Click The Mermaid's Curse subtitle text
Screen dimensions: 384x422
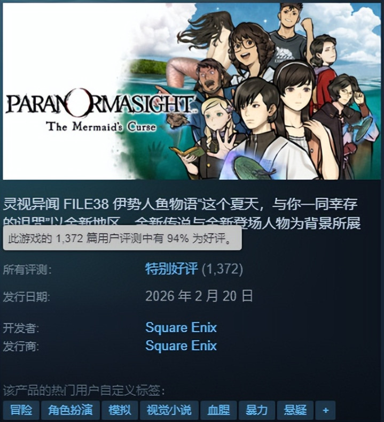101,126
